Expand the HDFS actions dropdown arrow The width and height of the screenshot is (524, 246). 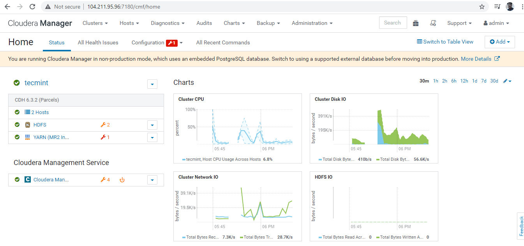(152, 125)
